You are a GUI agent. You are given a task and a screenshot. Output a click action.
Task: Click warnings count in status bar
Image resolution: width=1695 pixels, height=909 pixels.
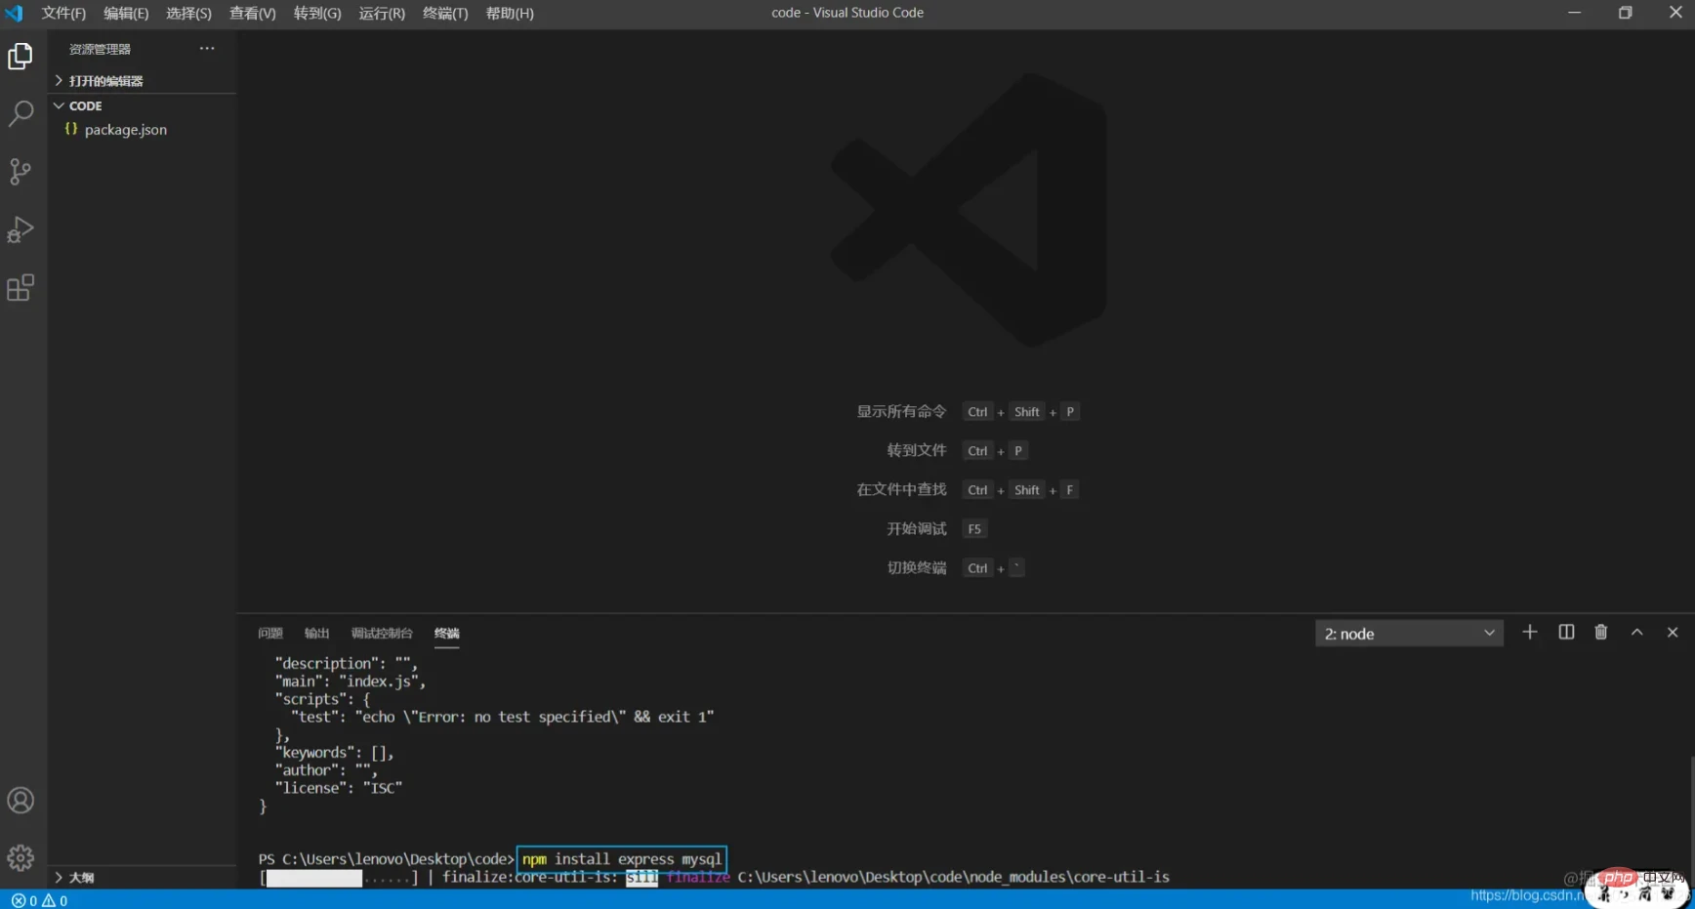pos(55,900)
